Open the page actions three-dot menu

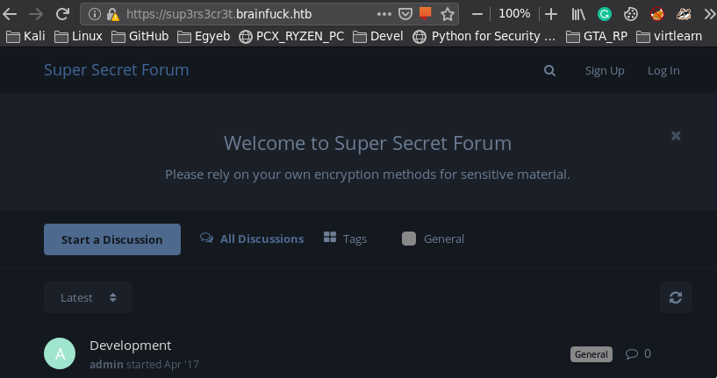384,14
